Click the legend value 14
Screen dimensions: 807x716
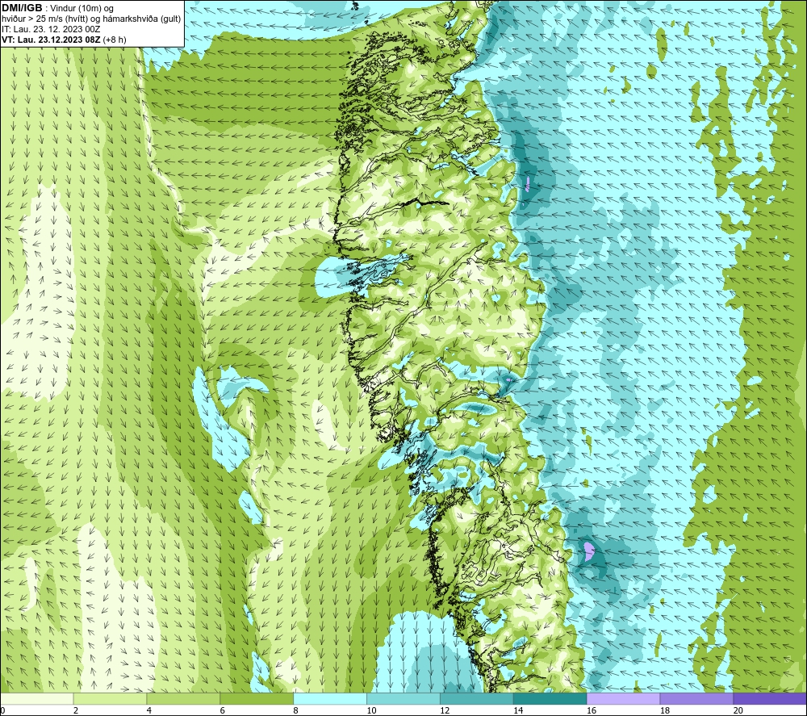click(518, 710)
